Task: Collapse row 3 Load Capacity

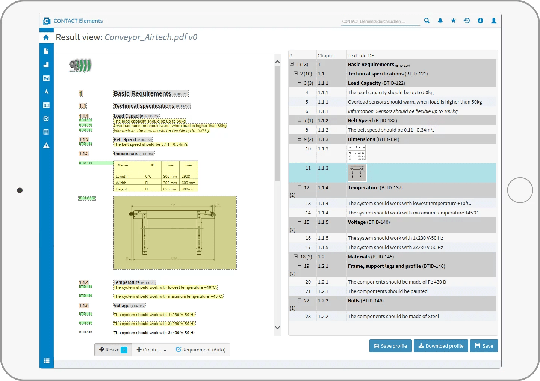Action: pos(299,83)
